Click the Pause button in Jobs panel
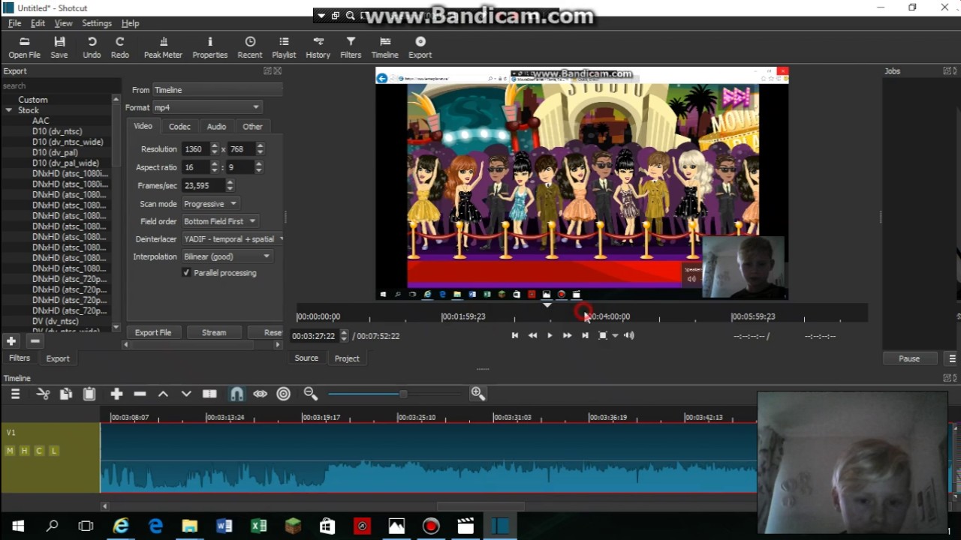The width and height of the screenshot is (961, 540). click(909, 358)
